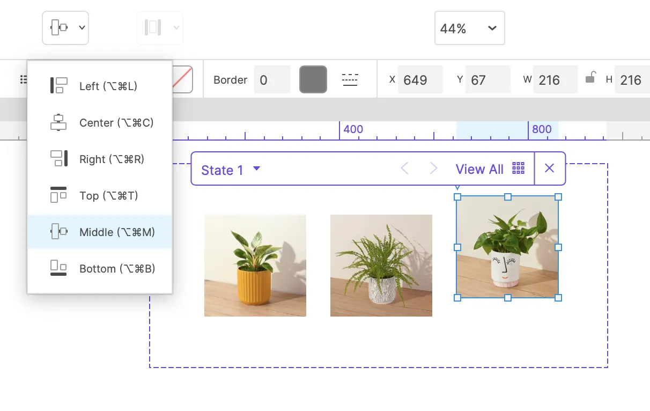The width and height of the screenshot is (650, 411).
Task: Select the yellow pot plant image
Action: coord(255,265)
